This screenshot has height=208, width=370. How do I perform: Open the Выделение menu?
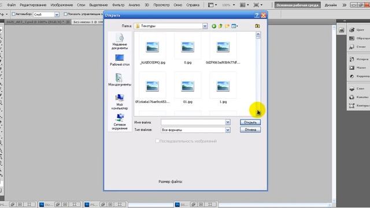[98, 5]
